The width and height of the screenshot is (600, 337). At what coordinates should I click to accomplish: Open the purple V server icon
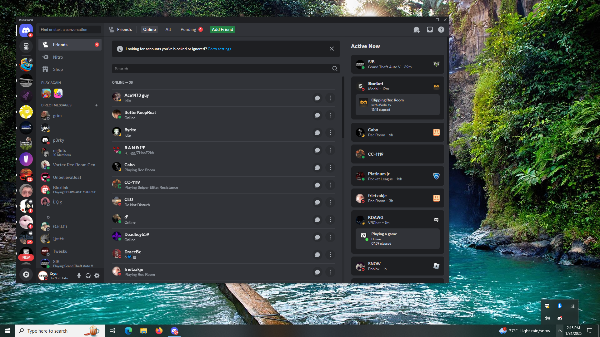26,159
